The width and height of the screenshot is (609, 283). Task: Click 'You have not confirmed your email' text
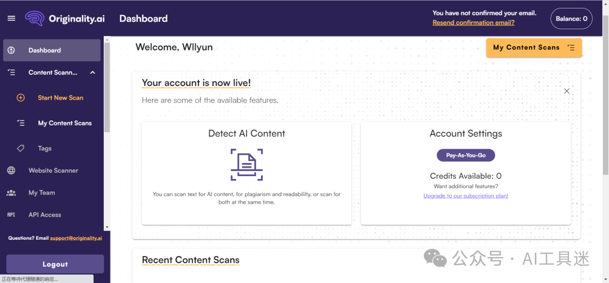484,13
